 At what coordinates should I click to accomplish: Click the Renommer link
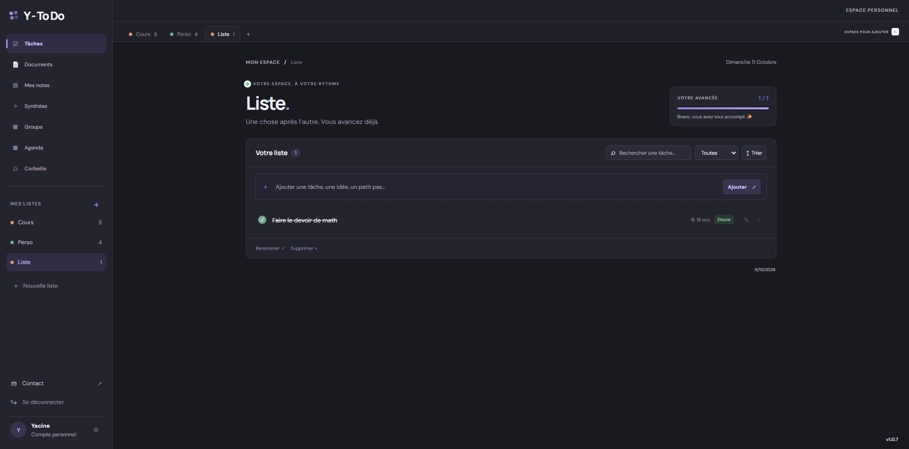tap(270, 248)
